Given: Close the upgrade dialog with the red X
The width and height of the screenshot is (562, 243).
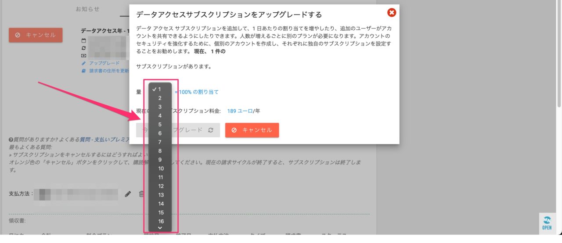Looking at the screenshot, I should point(392,13).
